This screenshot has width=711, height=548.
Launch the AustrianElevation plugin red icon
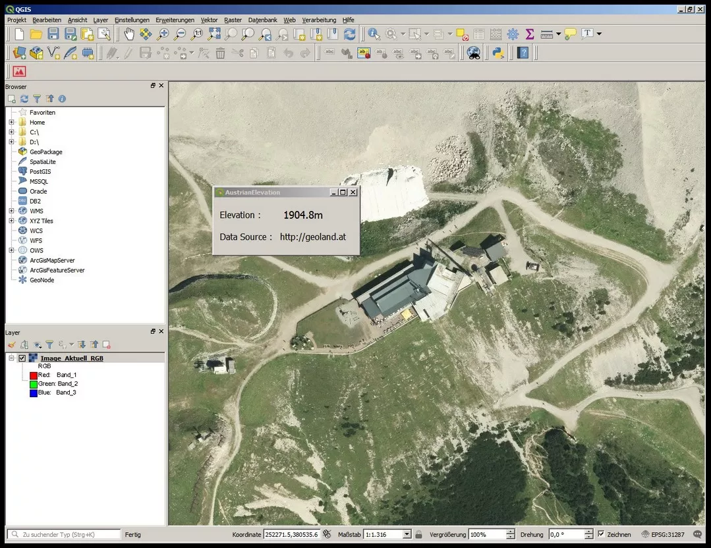point(19,72)
